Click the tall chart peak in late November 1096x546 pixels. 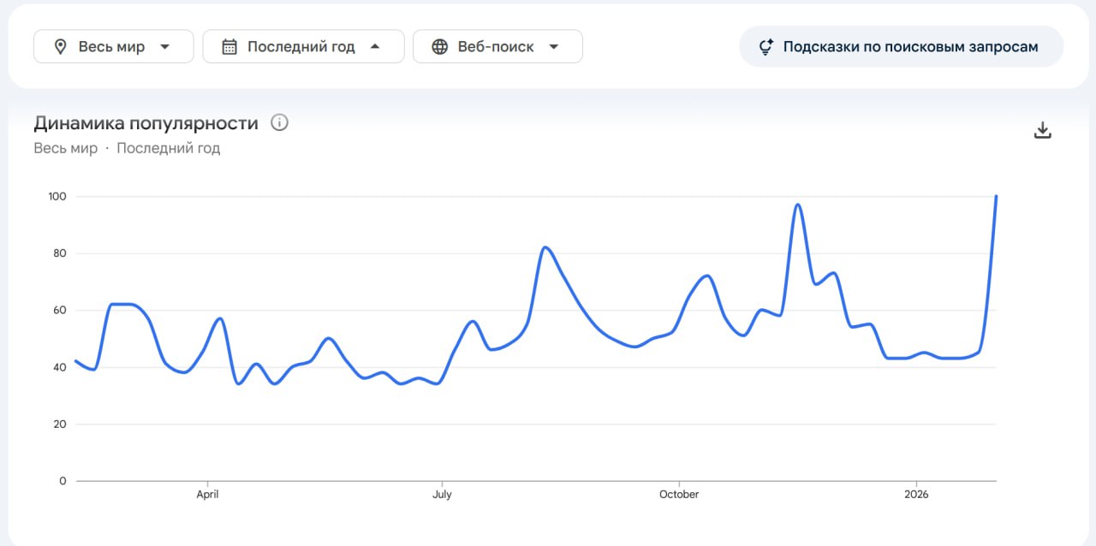797,205
